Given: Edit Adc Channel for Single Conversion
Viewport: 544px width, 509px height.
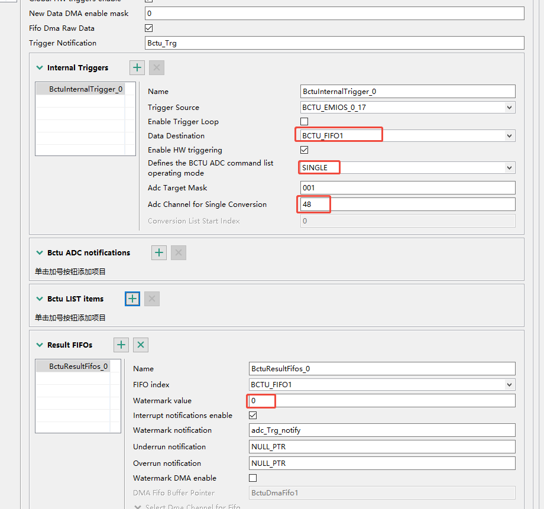Looking at the screenshot, I should pos(407,205).
